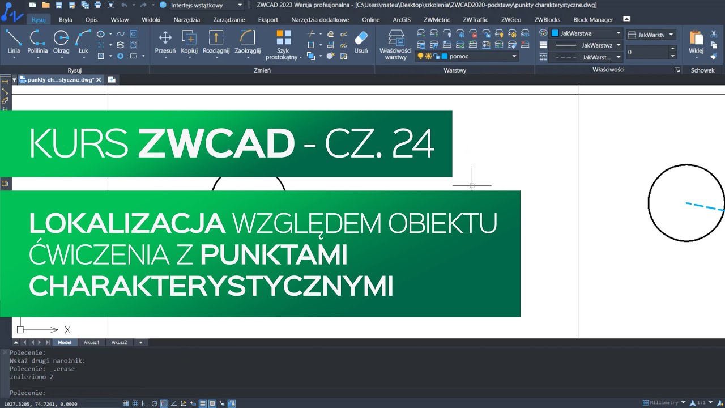This screenshot has height=408, width=725.
Task: Expand the Właściwości panel launcher arrow
Action: [677, 70]
